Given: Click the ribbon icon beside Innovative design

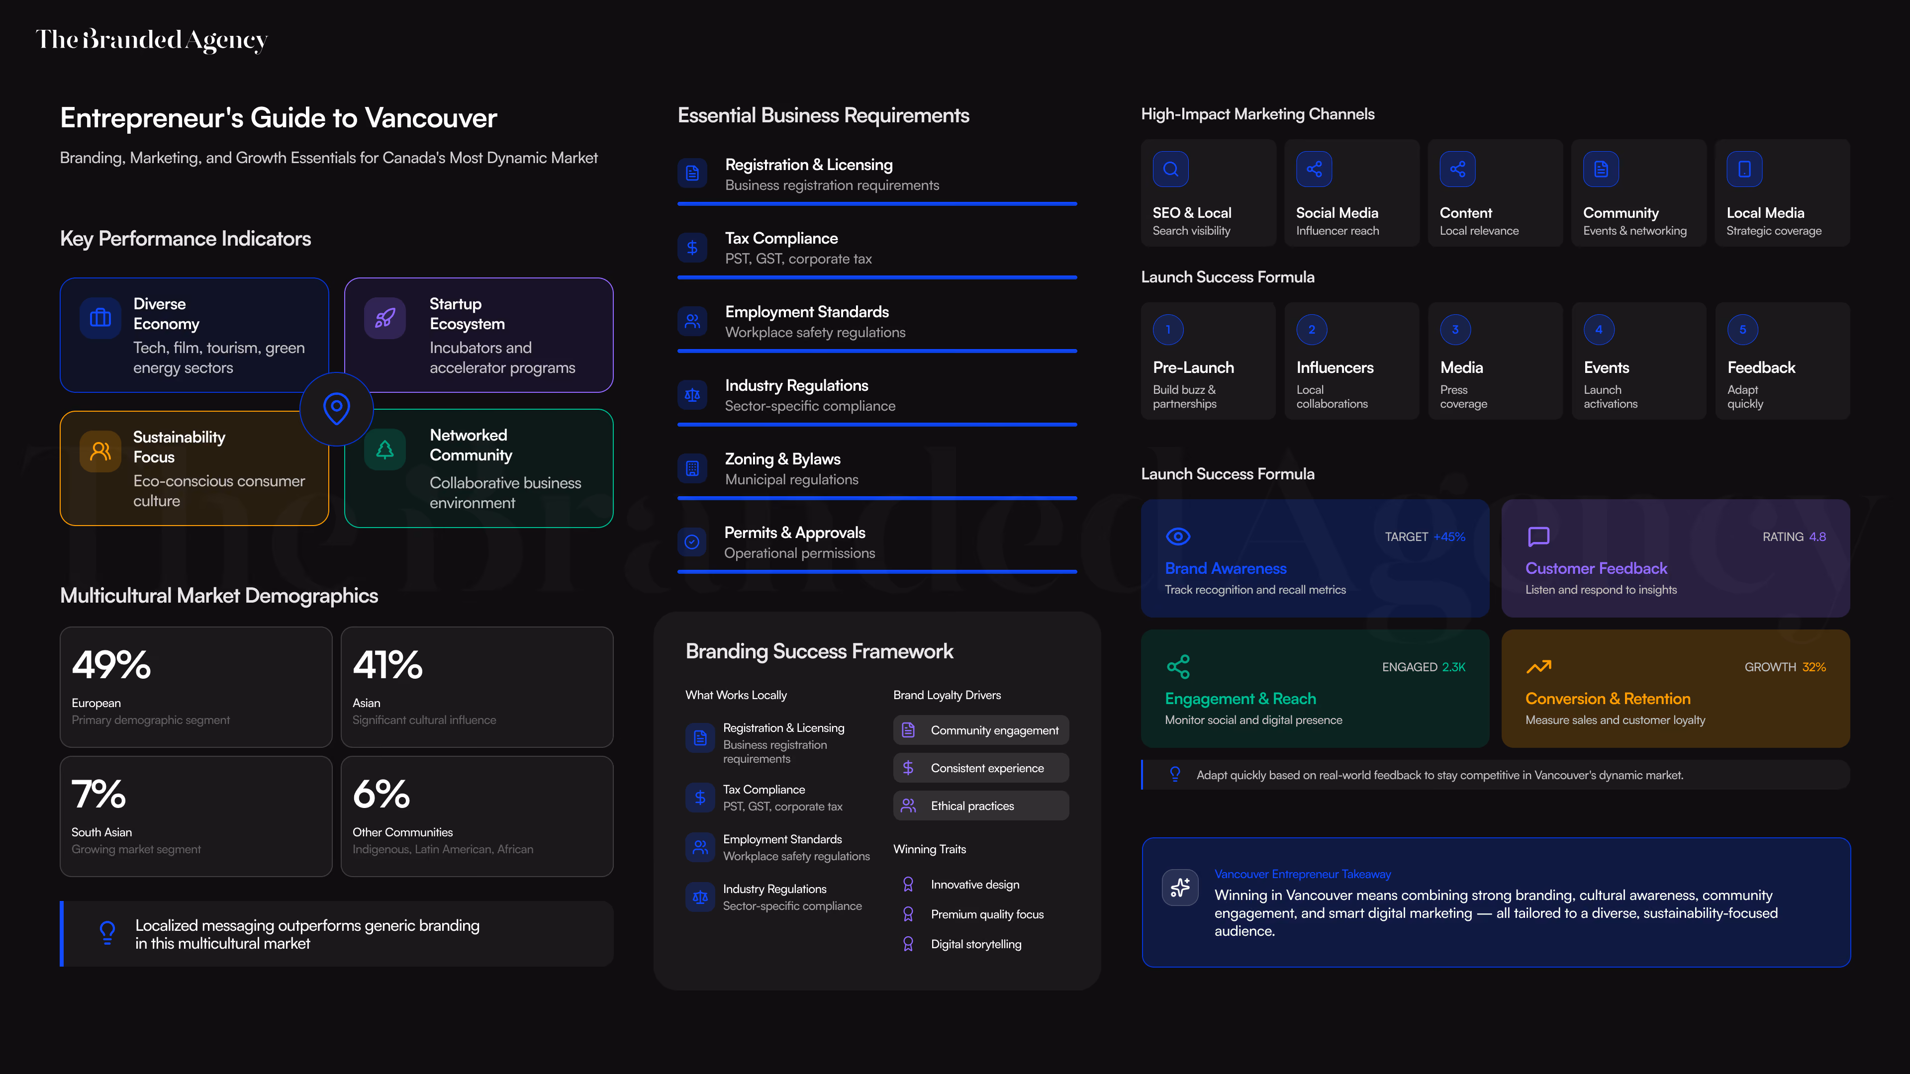Looking at the screenshot, I should (x=908, y=884).
